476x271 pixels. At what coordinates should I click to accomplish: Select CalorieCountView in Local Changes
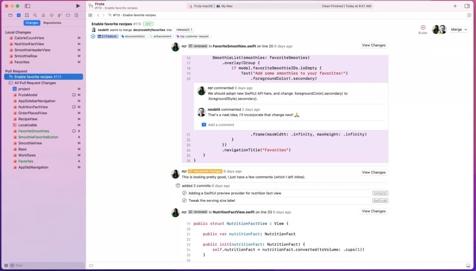coord(43,38)
